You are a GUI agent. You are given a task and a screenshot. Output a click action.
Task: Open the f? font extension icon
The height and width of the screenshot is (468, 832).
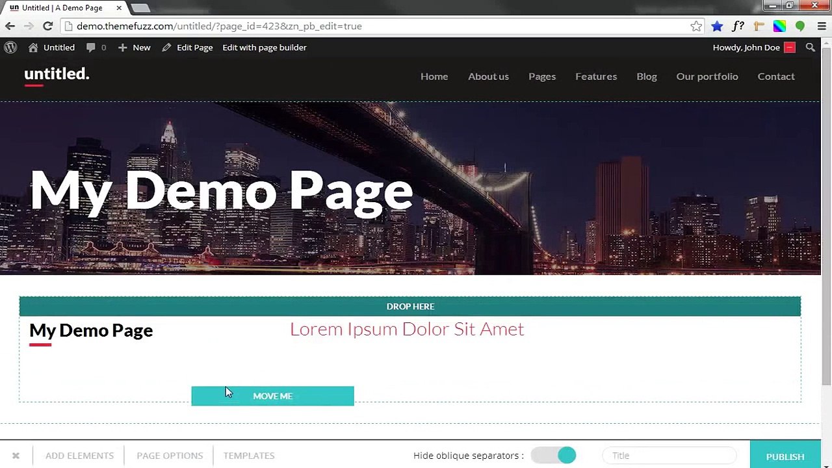point(738,26)
